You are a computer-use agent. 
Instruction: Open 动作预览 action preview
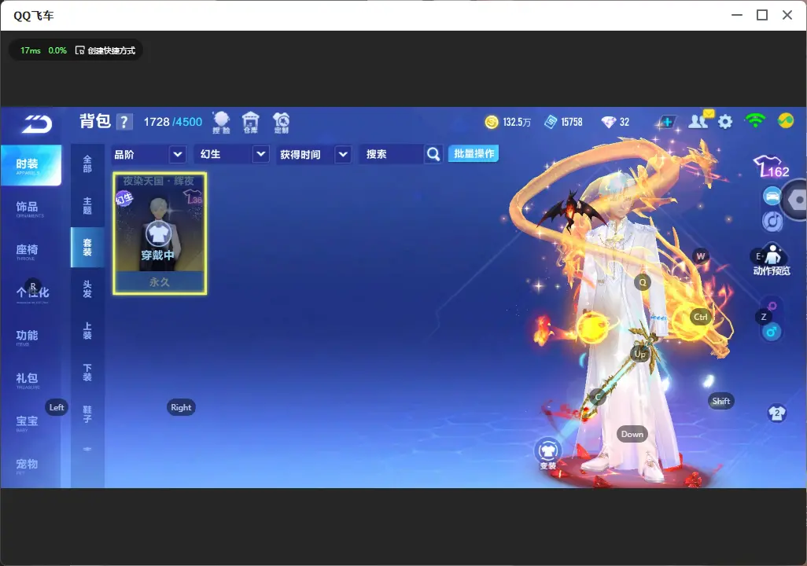pyautogui.click(x=772, y=260)
